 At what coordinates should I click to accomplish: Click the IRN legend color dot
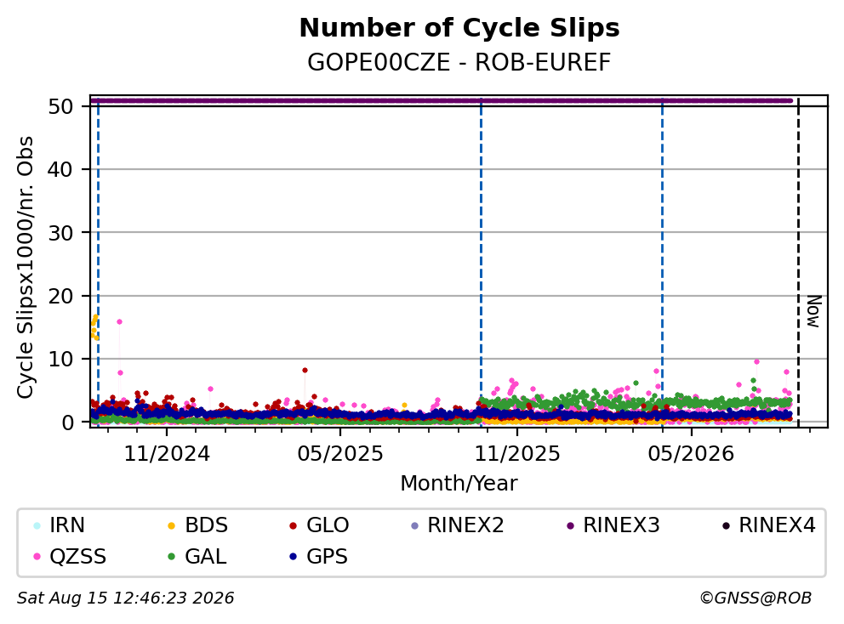coord(37,525)
